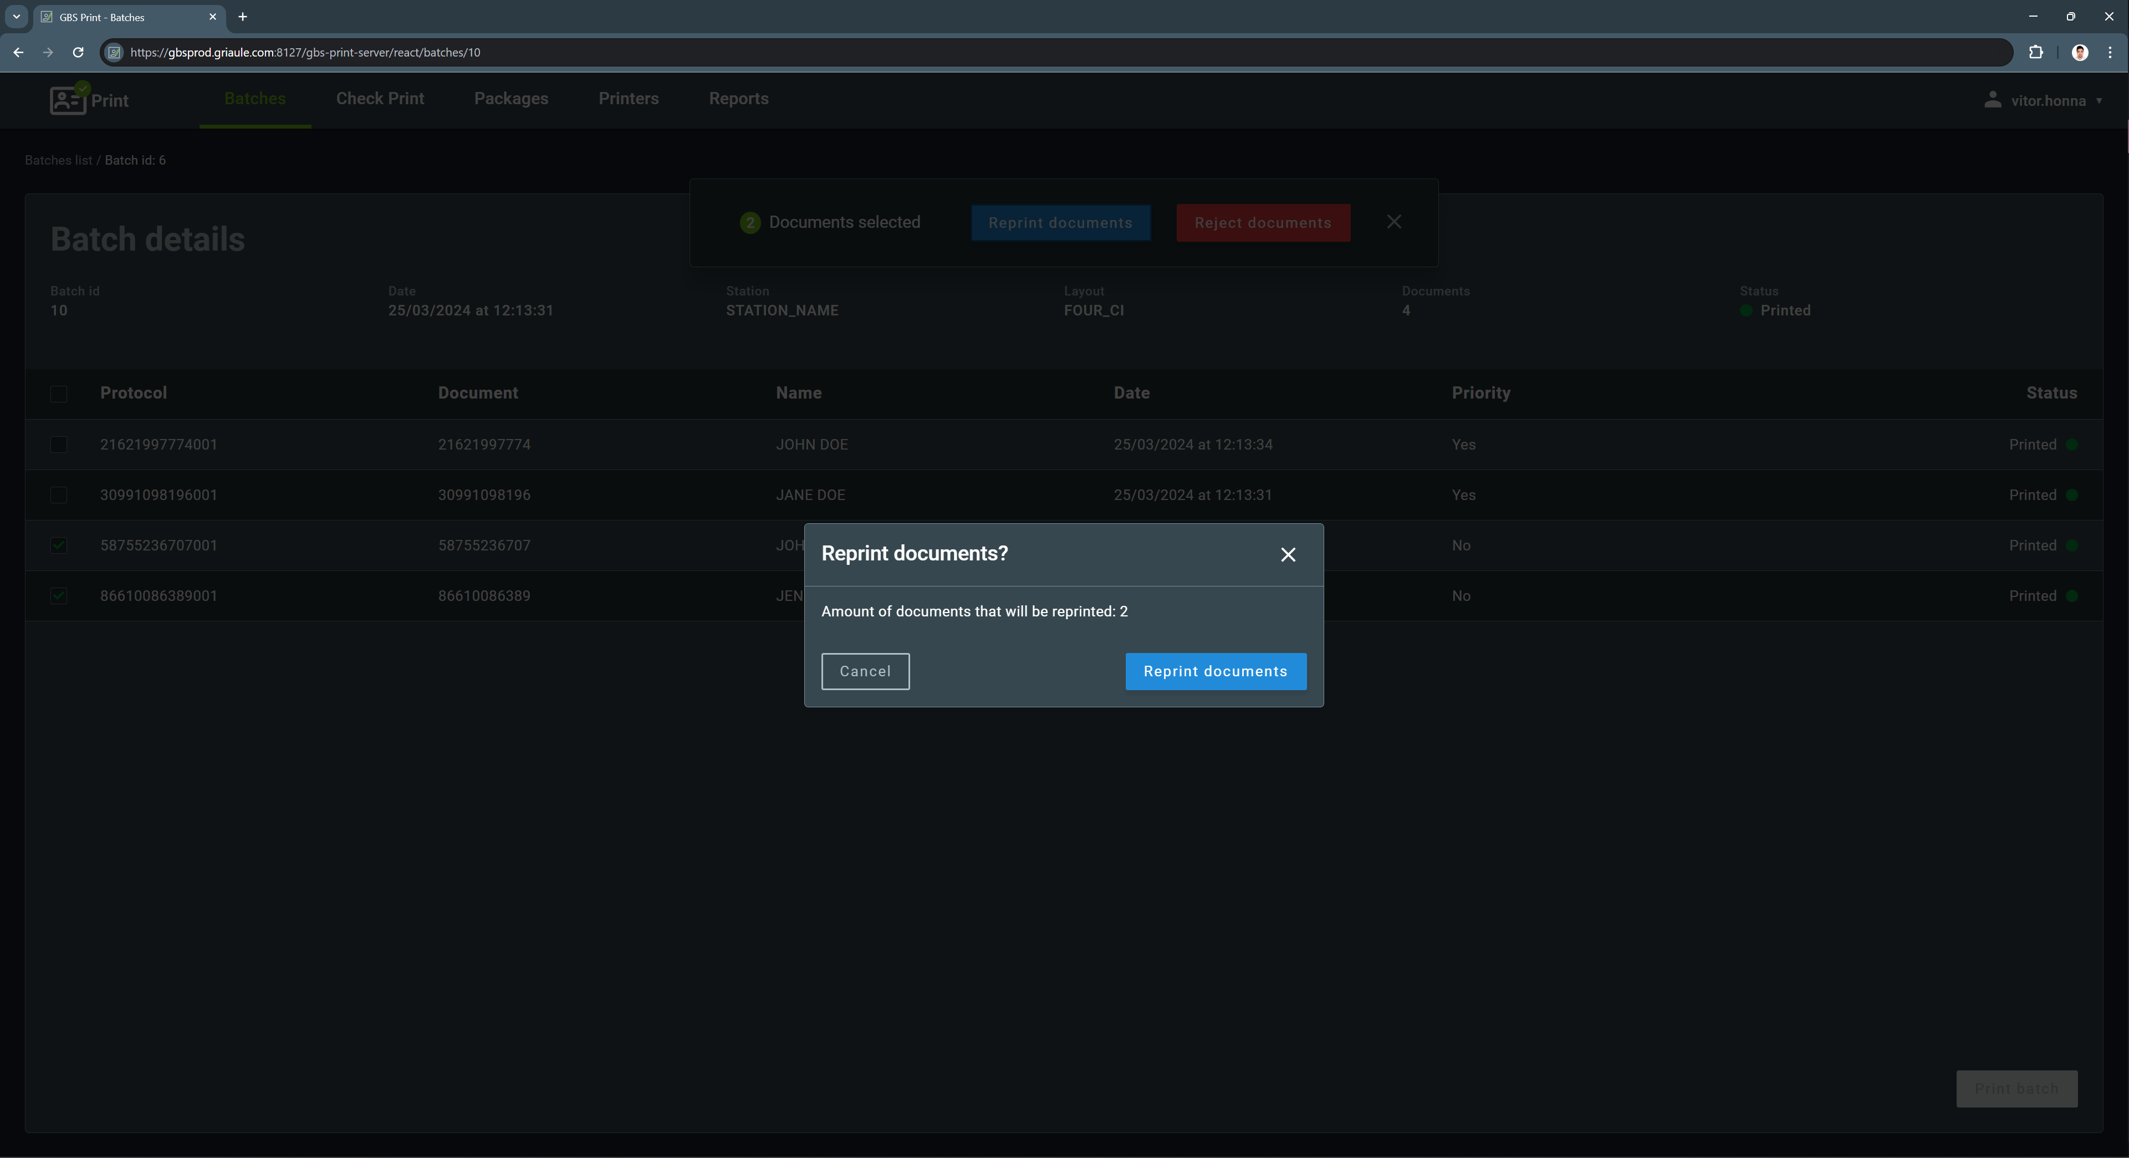Image resolution: width=2129 pixels, height=1158 pixels.
Task: Click the browser forward arrow
Action: [48, 52]
